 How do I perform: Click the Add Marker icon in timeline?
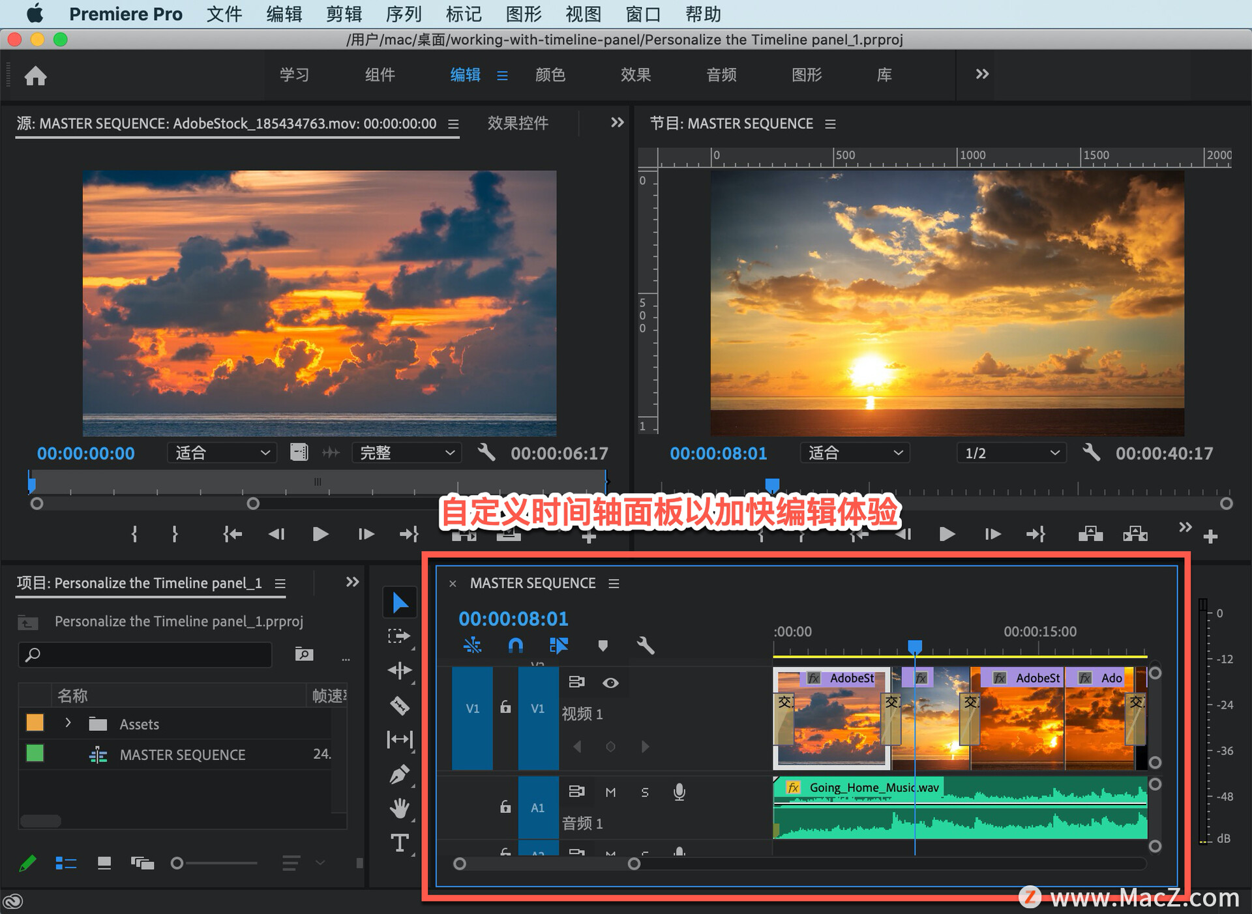tap(603, 646)
